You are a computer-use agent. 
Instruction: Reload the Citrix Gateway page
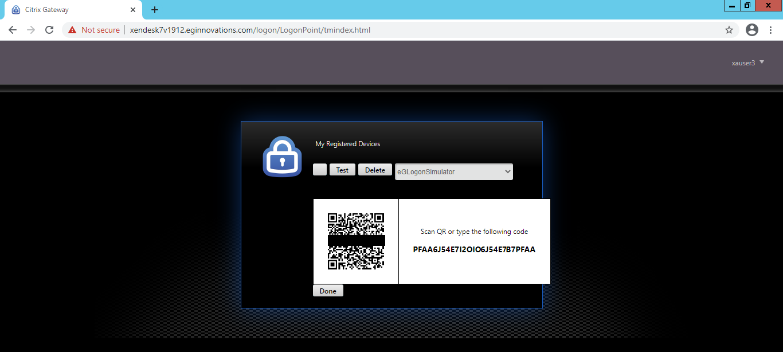click(49, 30)
